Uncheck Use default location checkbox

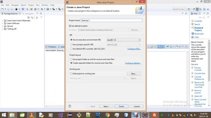pos(70,26)
